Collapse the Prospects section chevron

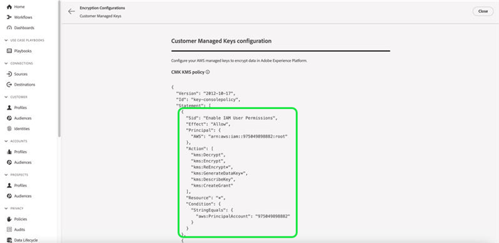coord(7,175)
